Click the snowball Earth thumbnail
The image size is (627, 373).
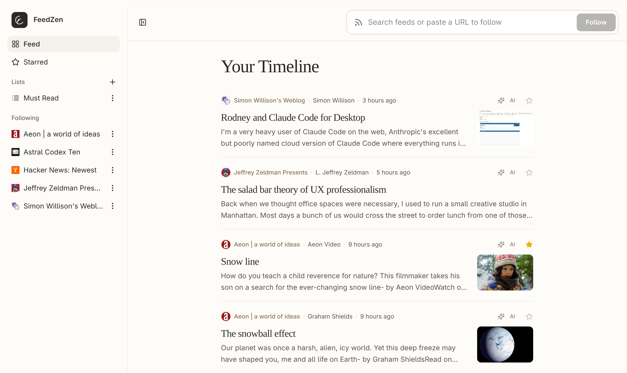tap(505, 344)
